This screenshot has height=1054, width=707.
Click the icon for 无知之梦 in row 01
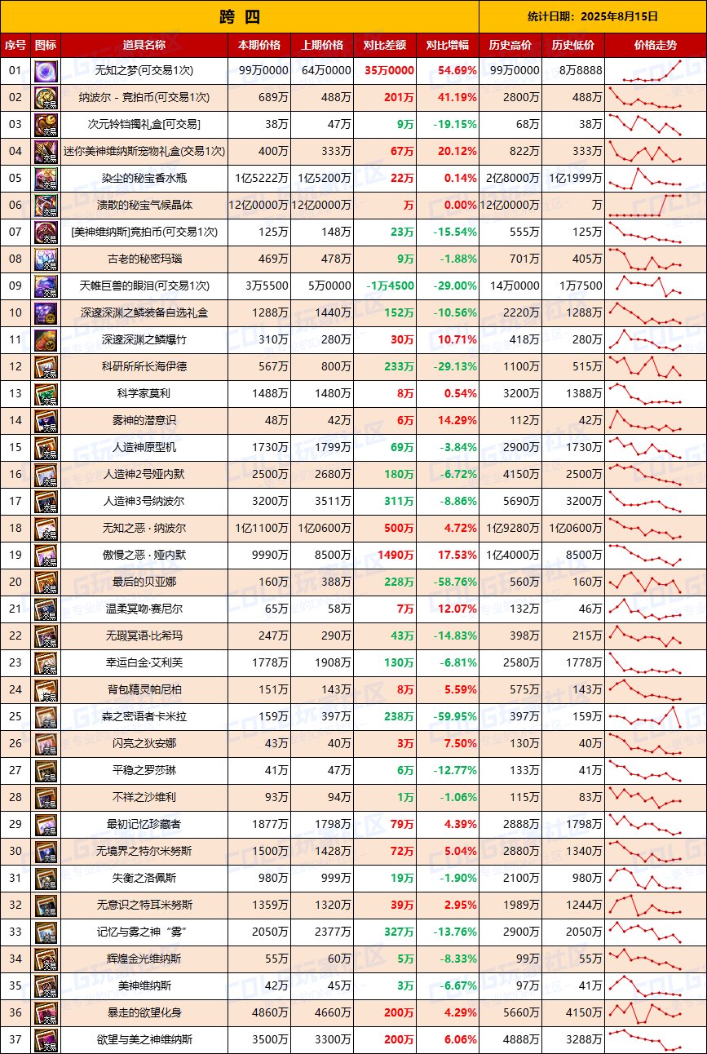click(x=46, y=71)
